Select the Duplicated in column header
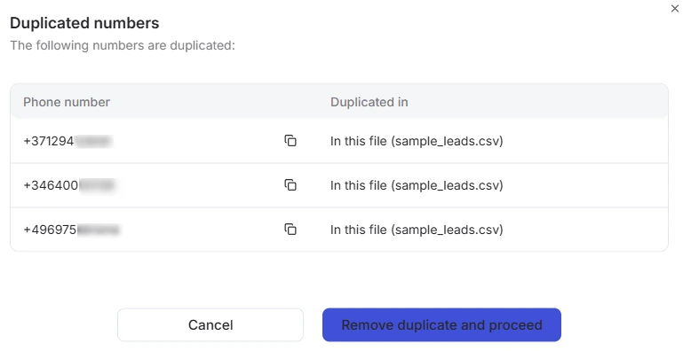This screenshot has height=351, width=691. click(369, 102)
